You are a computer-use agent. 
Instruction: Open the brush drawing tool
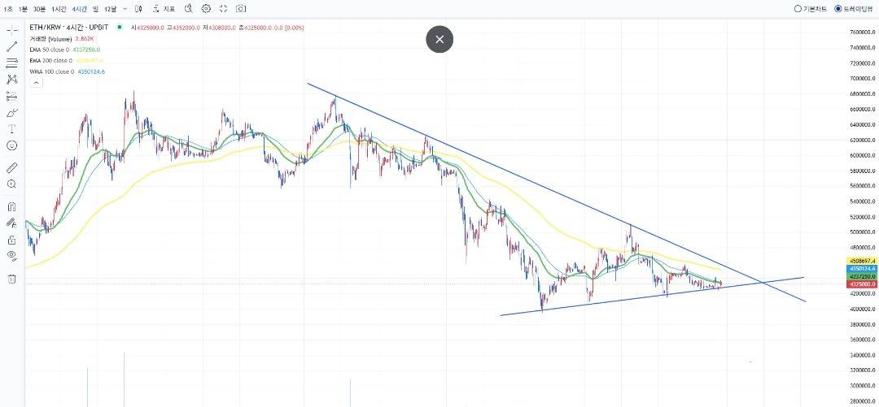click(11, 113)
